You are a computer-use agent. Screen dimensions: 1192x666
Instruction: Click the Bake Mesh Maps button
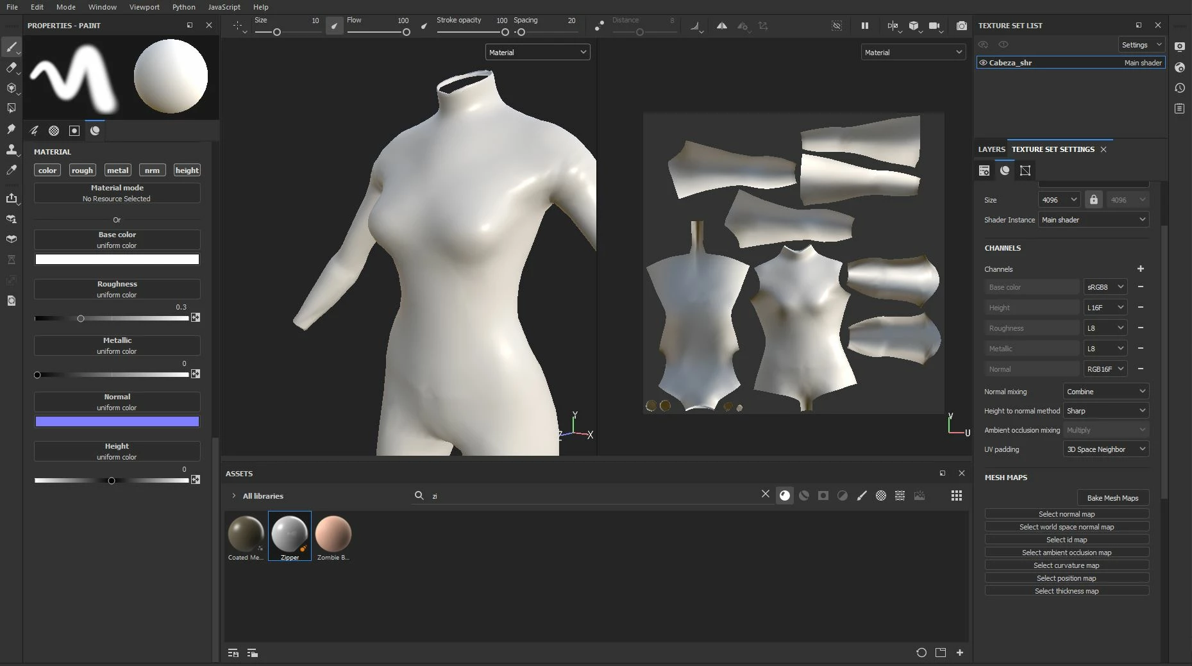1112,498
